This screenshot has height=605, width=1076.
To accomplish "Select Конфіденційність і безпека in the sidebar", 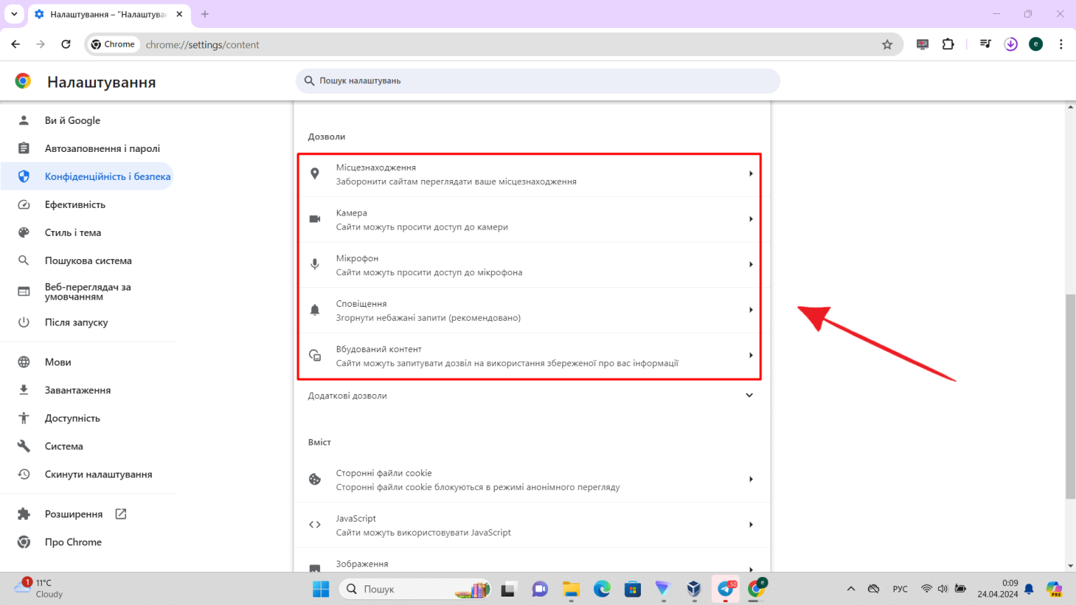I will 106,176.
